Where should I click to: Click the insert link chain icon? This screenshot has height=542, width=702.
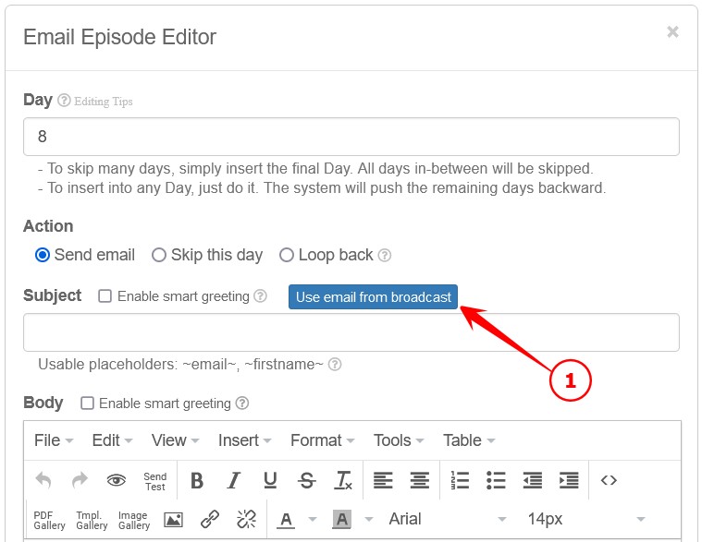click(x=210, y=519)
